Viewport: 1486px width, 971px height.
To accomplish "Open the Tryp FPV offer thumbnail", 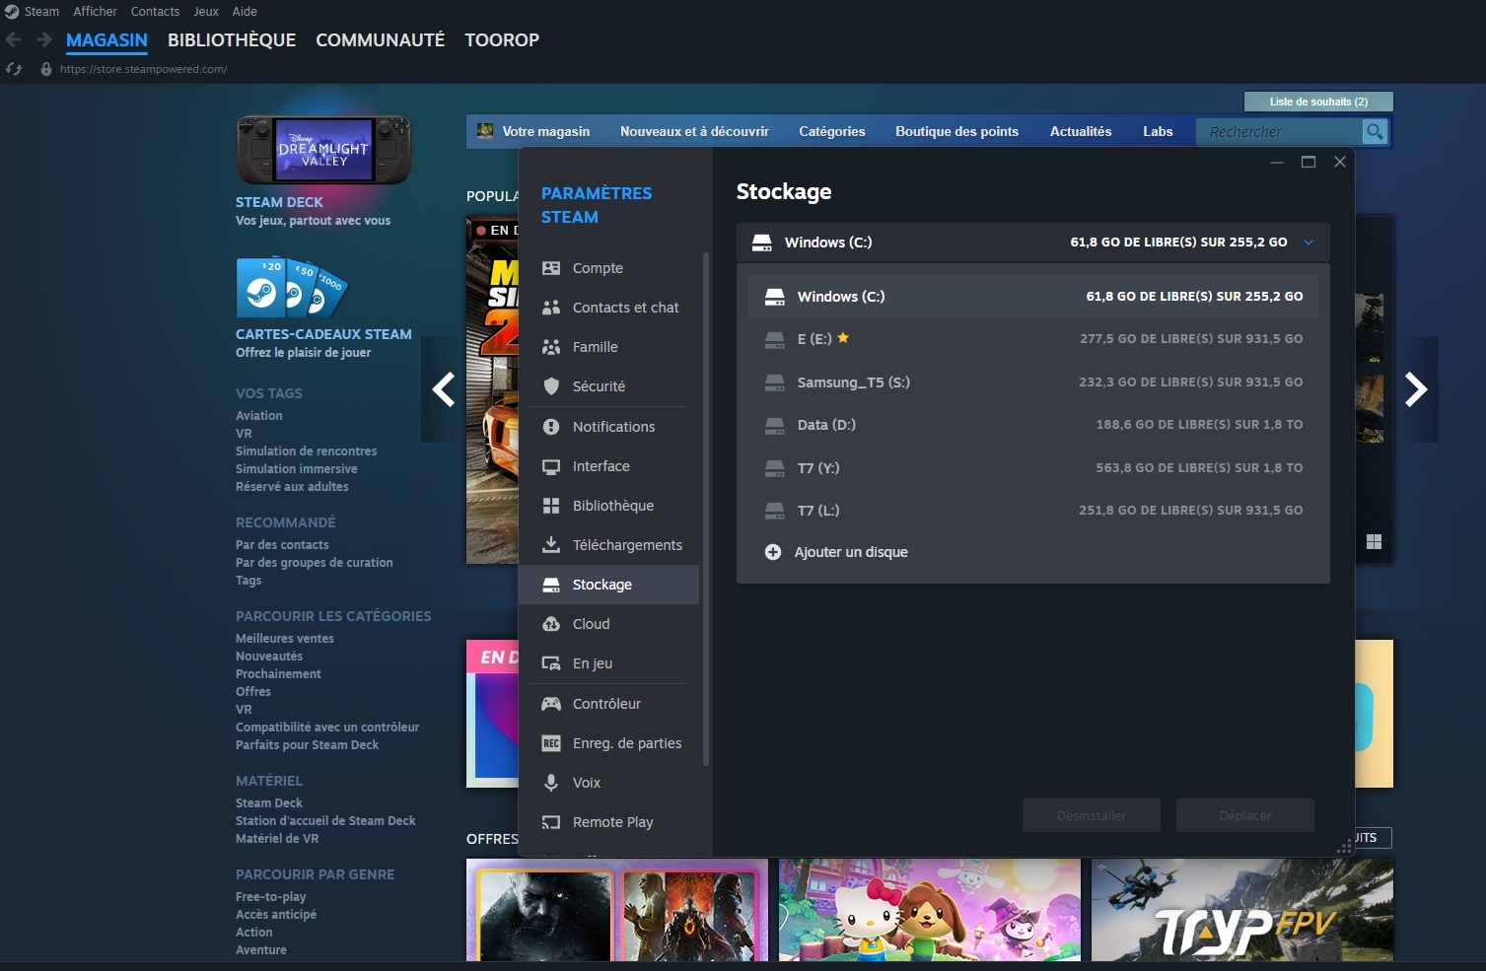I will [1242, 909].
